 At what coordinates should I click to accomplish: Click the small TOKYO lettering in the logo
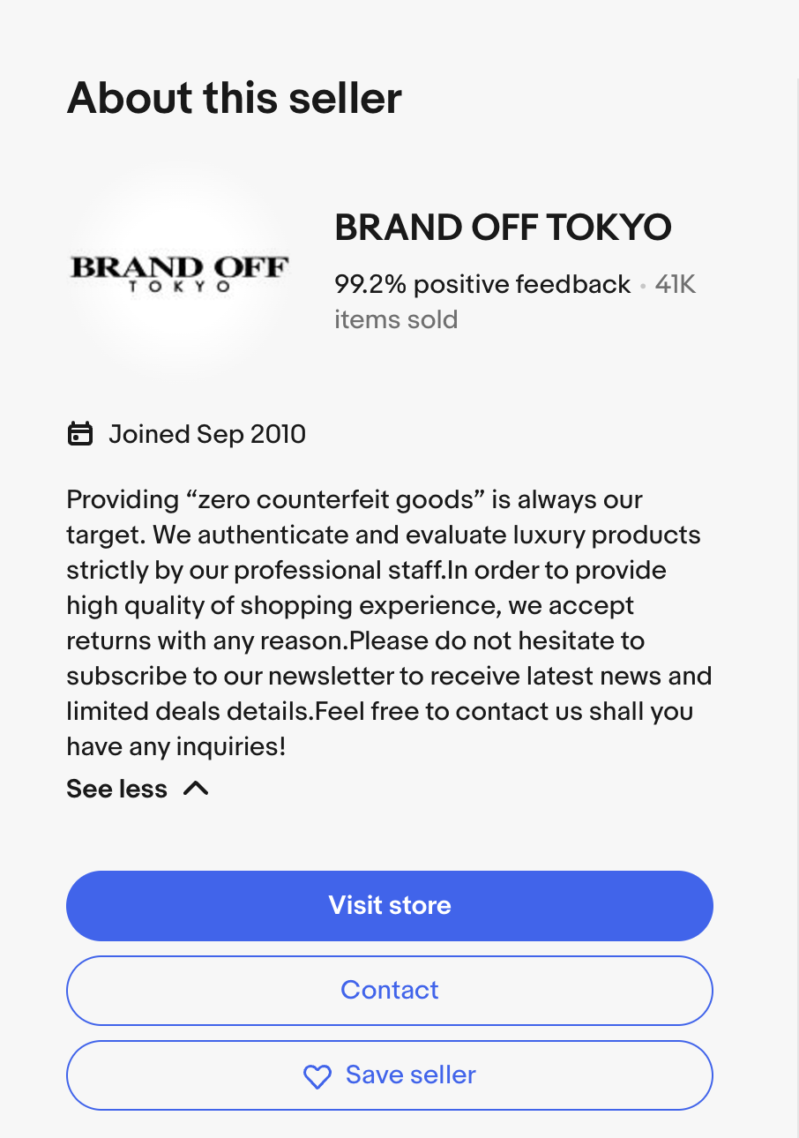[x=179, y=287]
